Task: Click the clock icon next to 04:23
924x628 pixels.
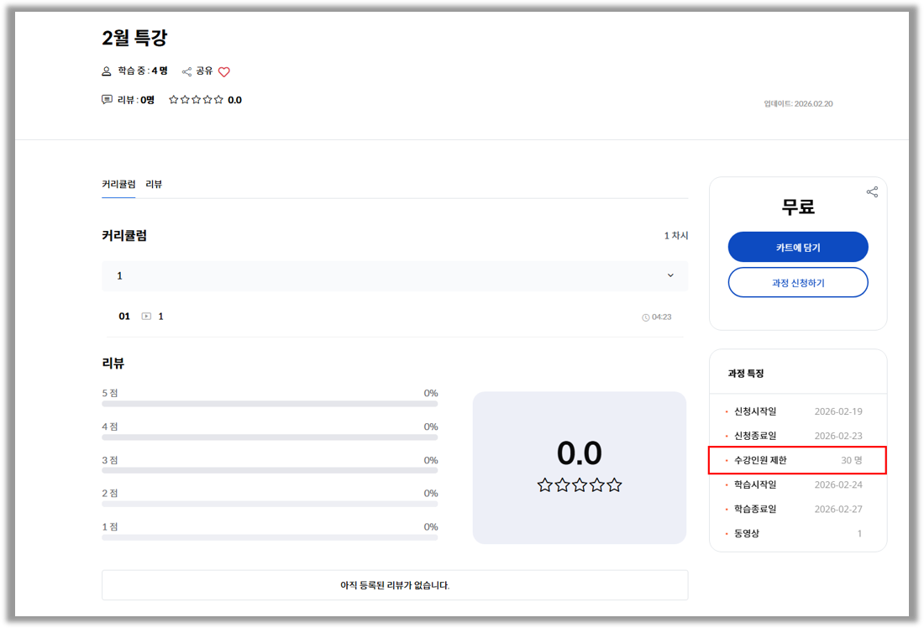Action: (645, 317)
